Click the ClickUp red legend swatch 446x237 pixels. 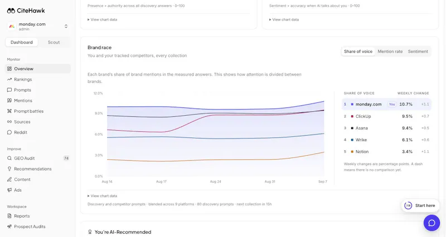click(352, 116)
